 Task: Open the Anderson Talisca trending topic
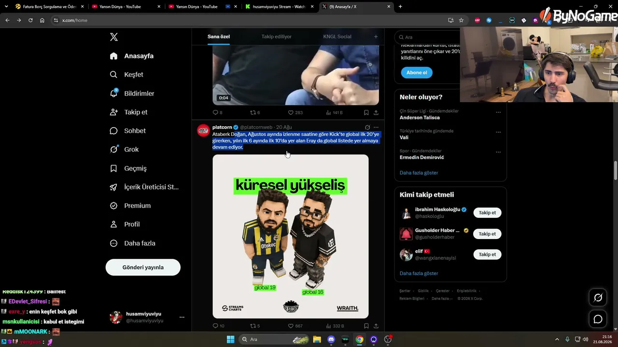(420, 118)
